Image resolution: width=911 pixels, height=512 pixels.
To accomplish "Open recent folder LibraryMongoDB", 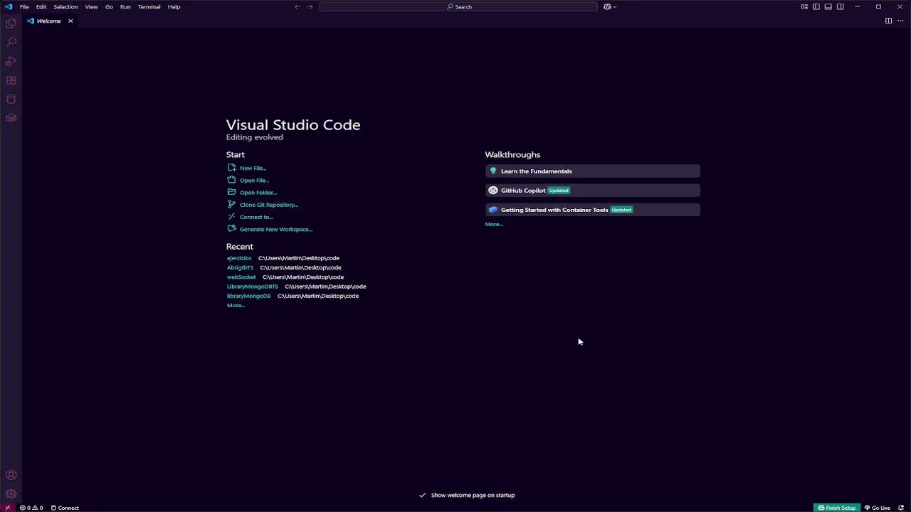I will coord(248,296).
